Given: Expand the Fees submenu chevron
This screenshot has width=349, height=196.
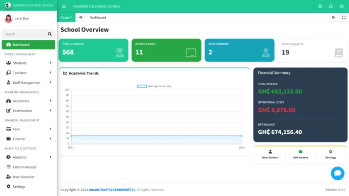Looking at the screenshot, I should (x=51, y=129).
